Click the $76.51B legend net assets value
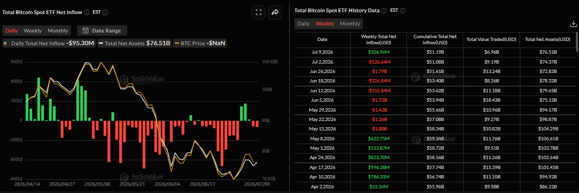The image size is (579, 193). pos(158,43)
